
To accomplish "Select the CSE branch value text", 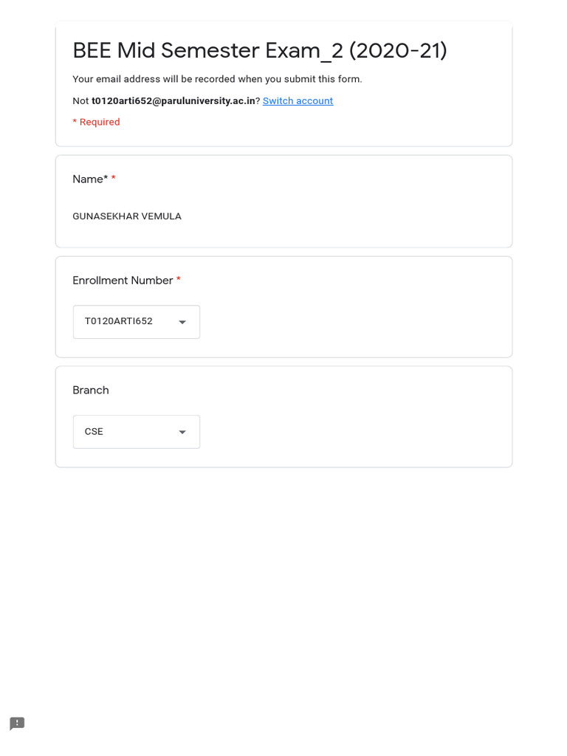I will (94, 431).
